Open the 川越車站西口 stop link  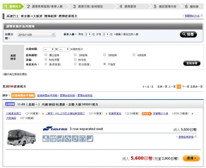pos(14,113)
